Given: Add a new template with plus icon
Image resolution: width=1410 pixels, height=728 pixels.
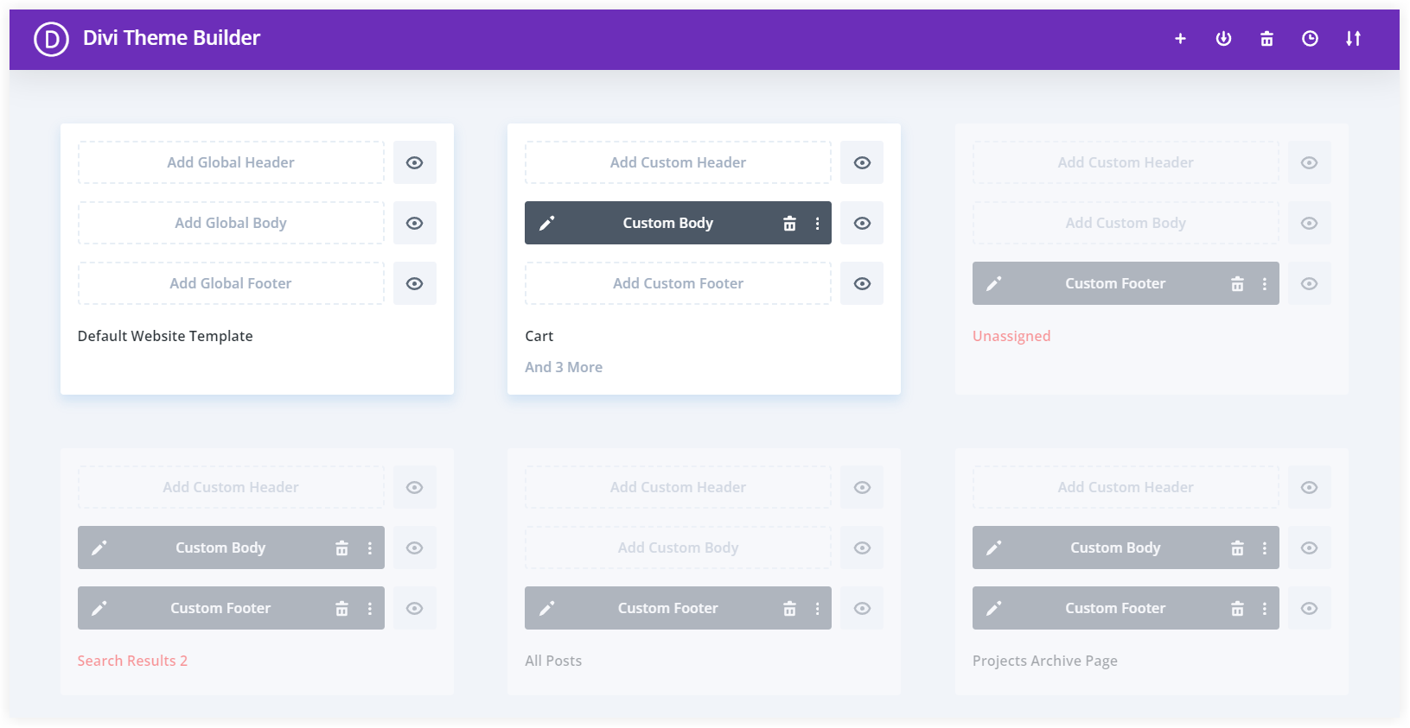Looking at the screenshot, I should pyautogui.click(x=1180, y=39).
